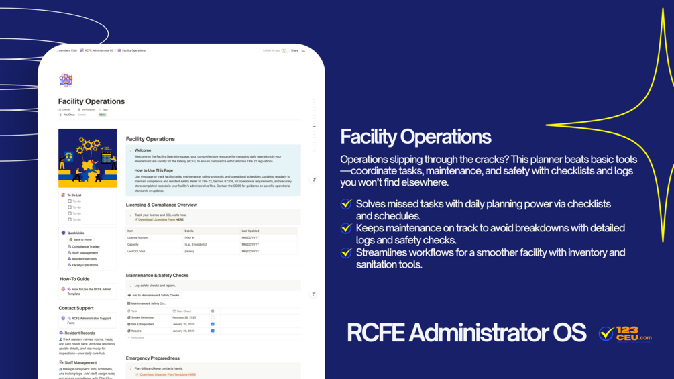Click the Last CCL Visit cell
Screen dimensions: 674x379
click(154, 252)
